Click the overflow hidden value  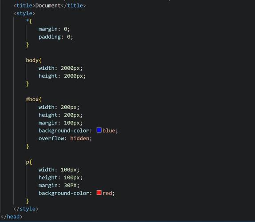click(80, 139)
